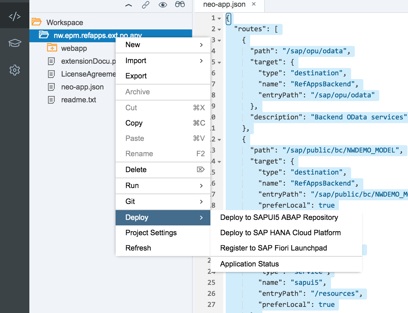
Task: Click the New submenu chevron arrow
Action: (x=201, y=45)
